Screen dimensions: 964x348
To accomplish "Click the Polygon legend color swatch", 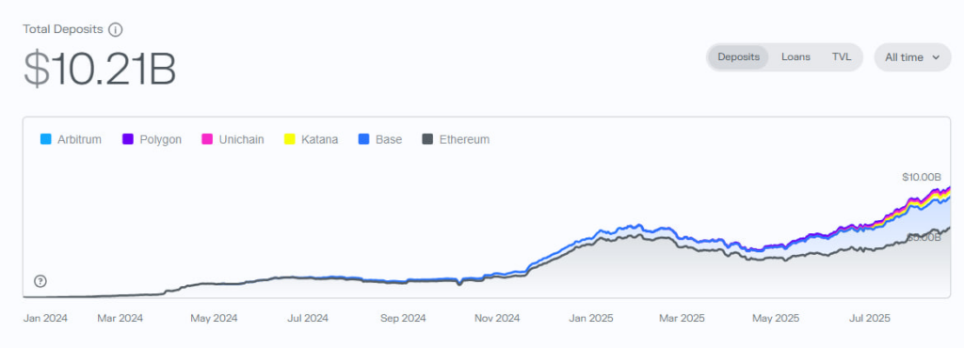I will [x=128, y=139].
